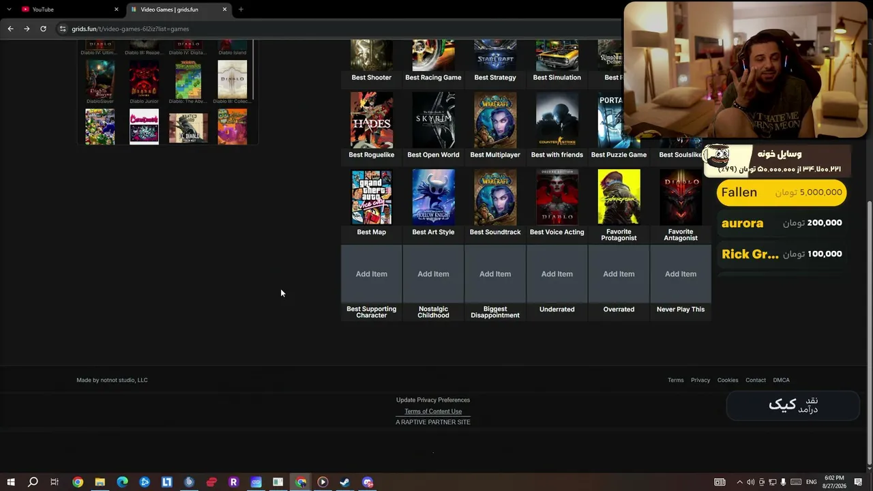Open the Cookies footer link
The image size is (873, 491).
coord(728,381)
